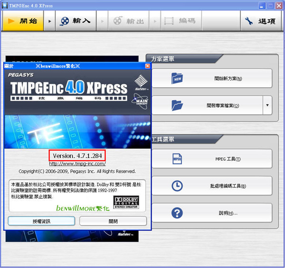Click the Dolby license notice text box
285x268 pixels.
point(77,196)
